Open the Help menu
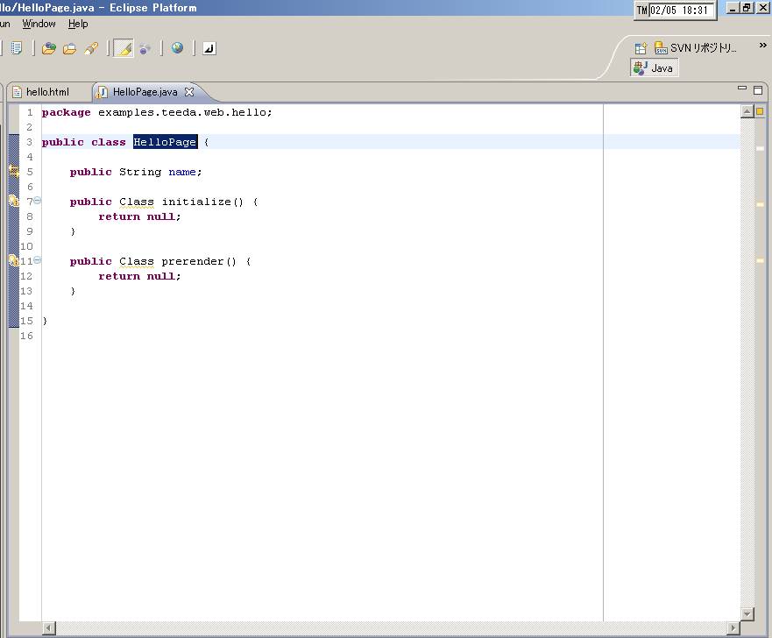The height and width of the screenshot is (638, 772). pyautogui.click(x=78, y=24)
